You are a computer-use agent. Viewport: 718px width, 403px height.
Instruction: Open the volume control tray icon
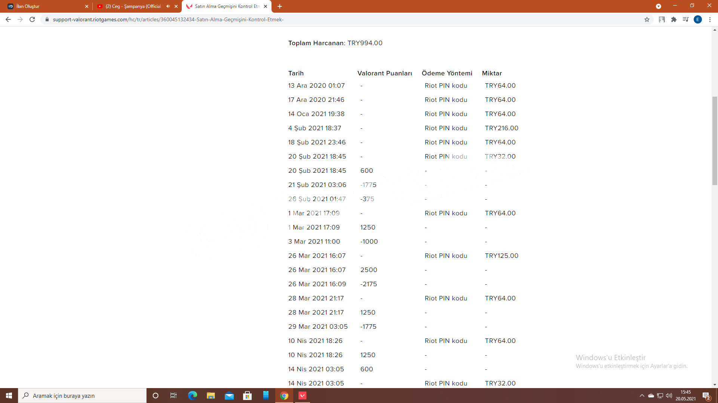[x=669, y=396]
